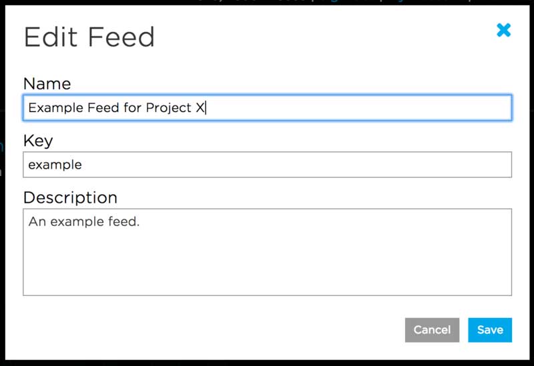The height and width of the screenshot is (366, 534).
Task: Focus the Key input field
Action: pyautogui.click(x=267, y=165)
